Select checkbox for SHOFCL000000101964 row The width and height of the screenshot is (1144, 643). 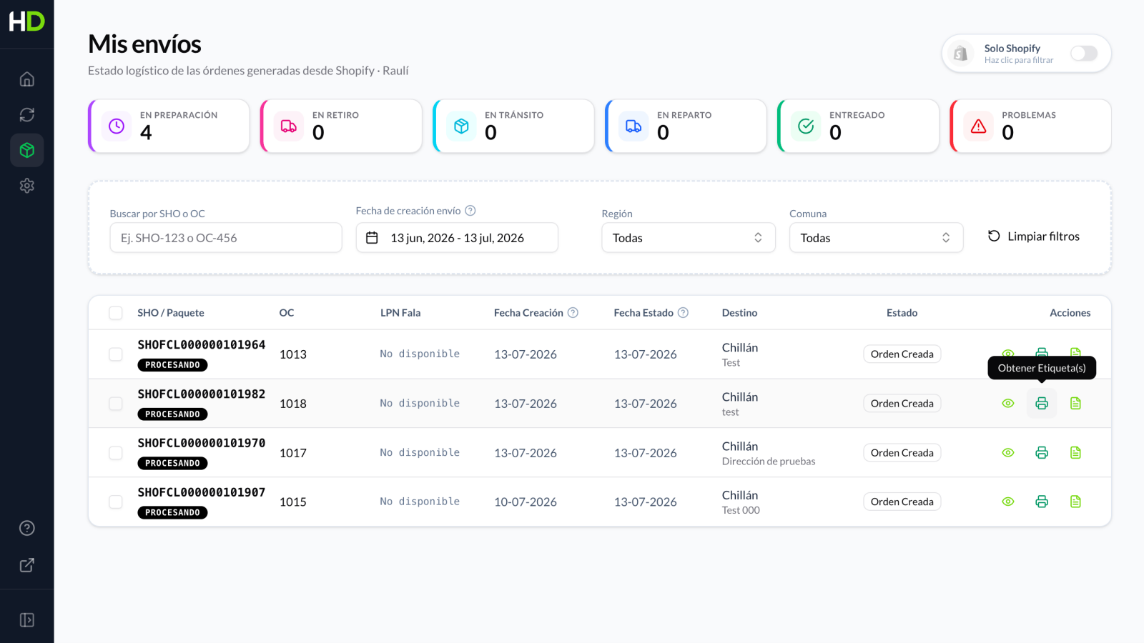(116, 354)
